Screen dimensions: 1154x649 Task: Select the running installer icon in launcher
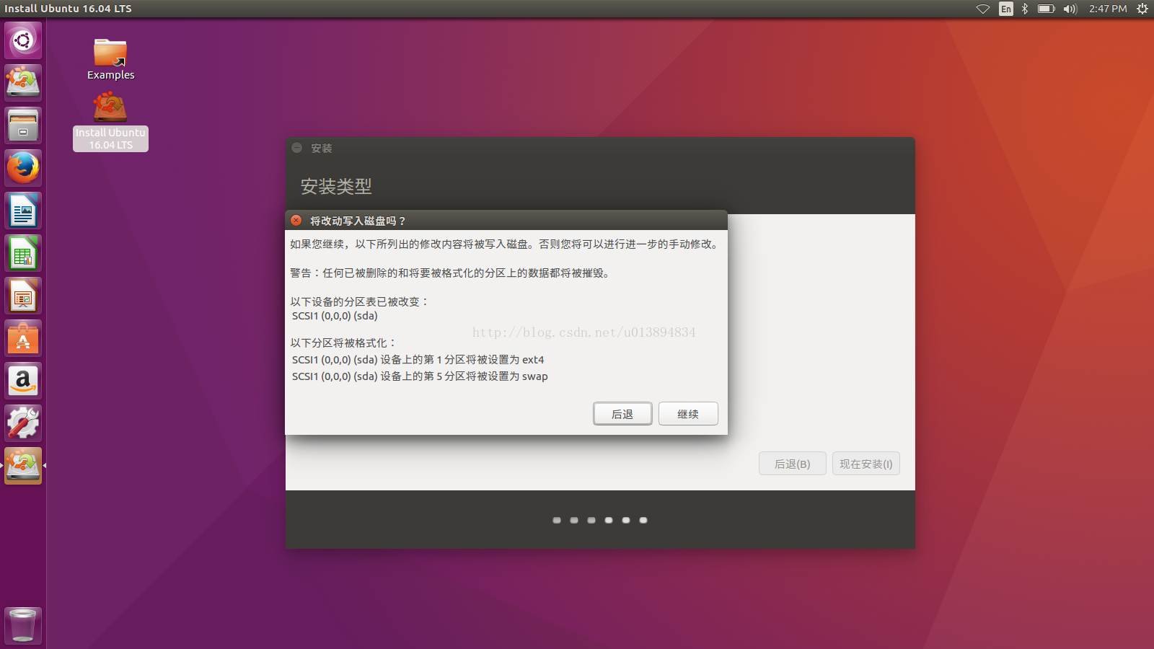(23, 466)
